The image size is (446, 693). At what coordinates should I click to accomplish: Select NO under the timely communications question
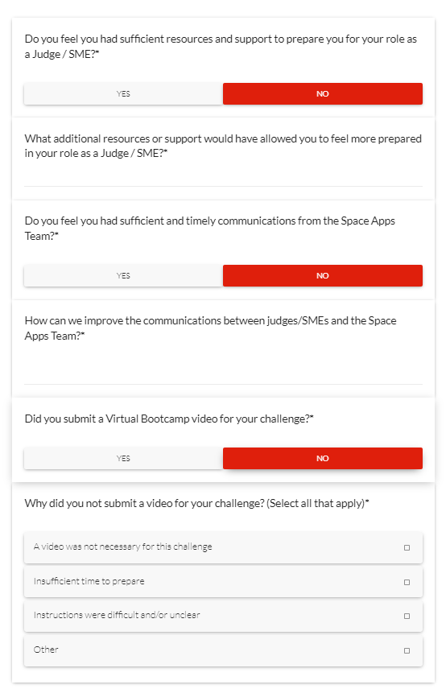323,276
